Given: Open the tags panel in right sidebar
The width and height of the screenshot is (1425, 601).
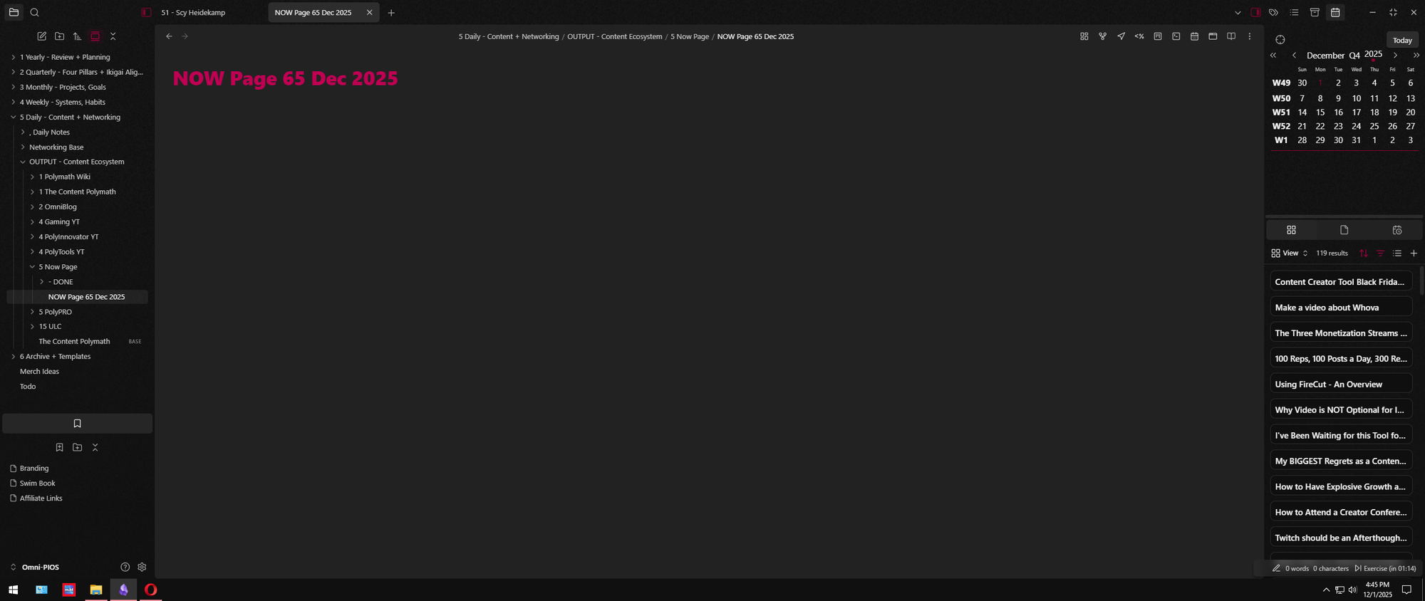Looking at the screenshot, I should 1273,12.
